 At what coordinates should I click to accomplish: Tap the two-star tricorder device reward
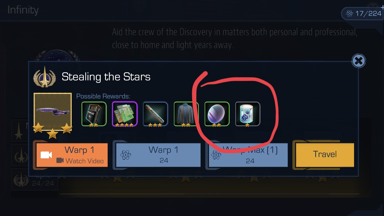94,114
